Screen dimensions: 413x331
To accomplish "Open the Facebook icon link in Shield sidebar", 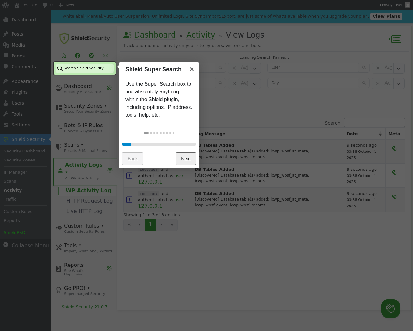I will pyautogui.click(x=78, y=56).
